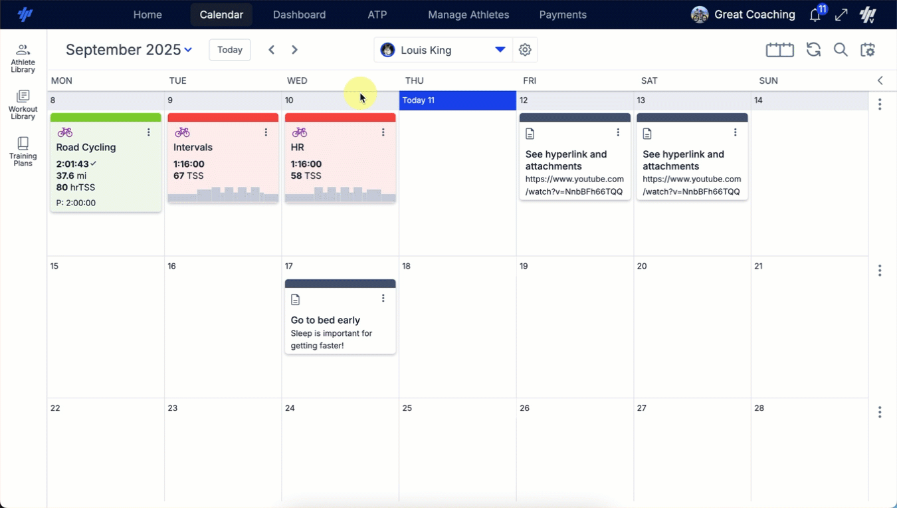Click the refresh calendar icon
Image resolution: width=897 pixels, height=508 pixels.
coord(813,50)
